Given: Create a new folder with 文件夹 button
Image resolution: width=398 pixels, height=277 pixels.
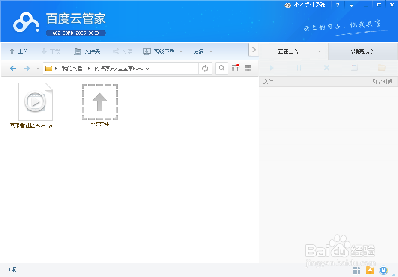Looking at the screenshot, I should 87,51.
